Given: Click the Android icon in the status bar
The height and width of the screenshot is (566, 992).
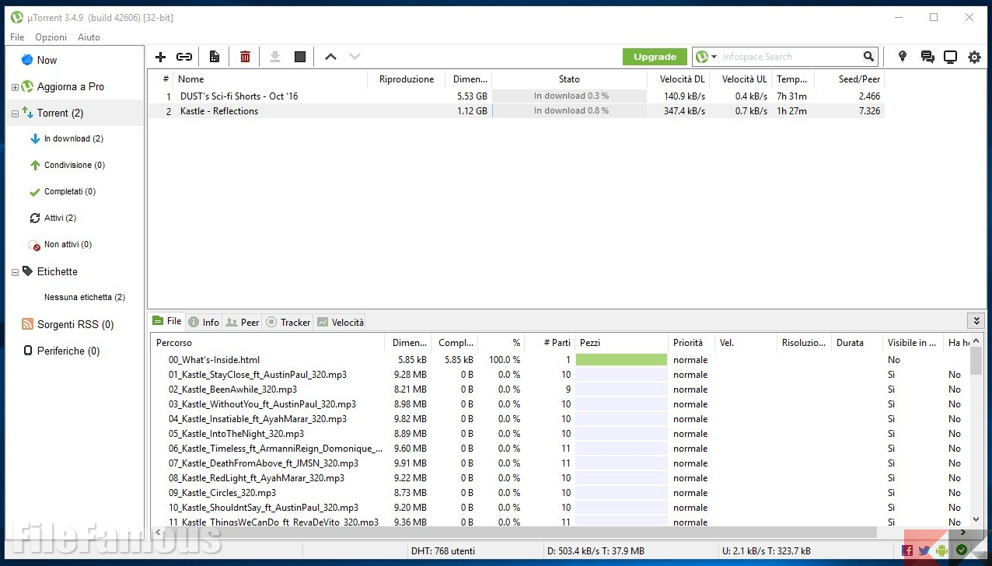Looking at the screenshot, I should click(x=942, y=551).
